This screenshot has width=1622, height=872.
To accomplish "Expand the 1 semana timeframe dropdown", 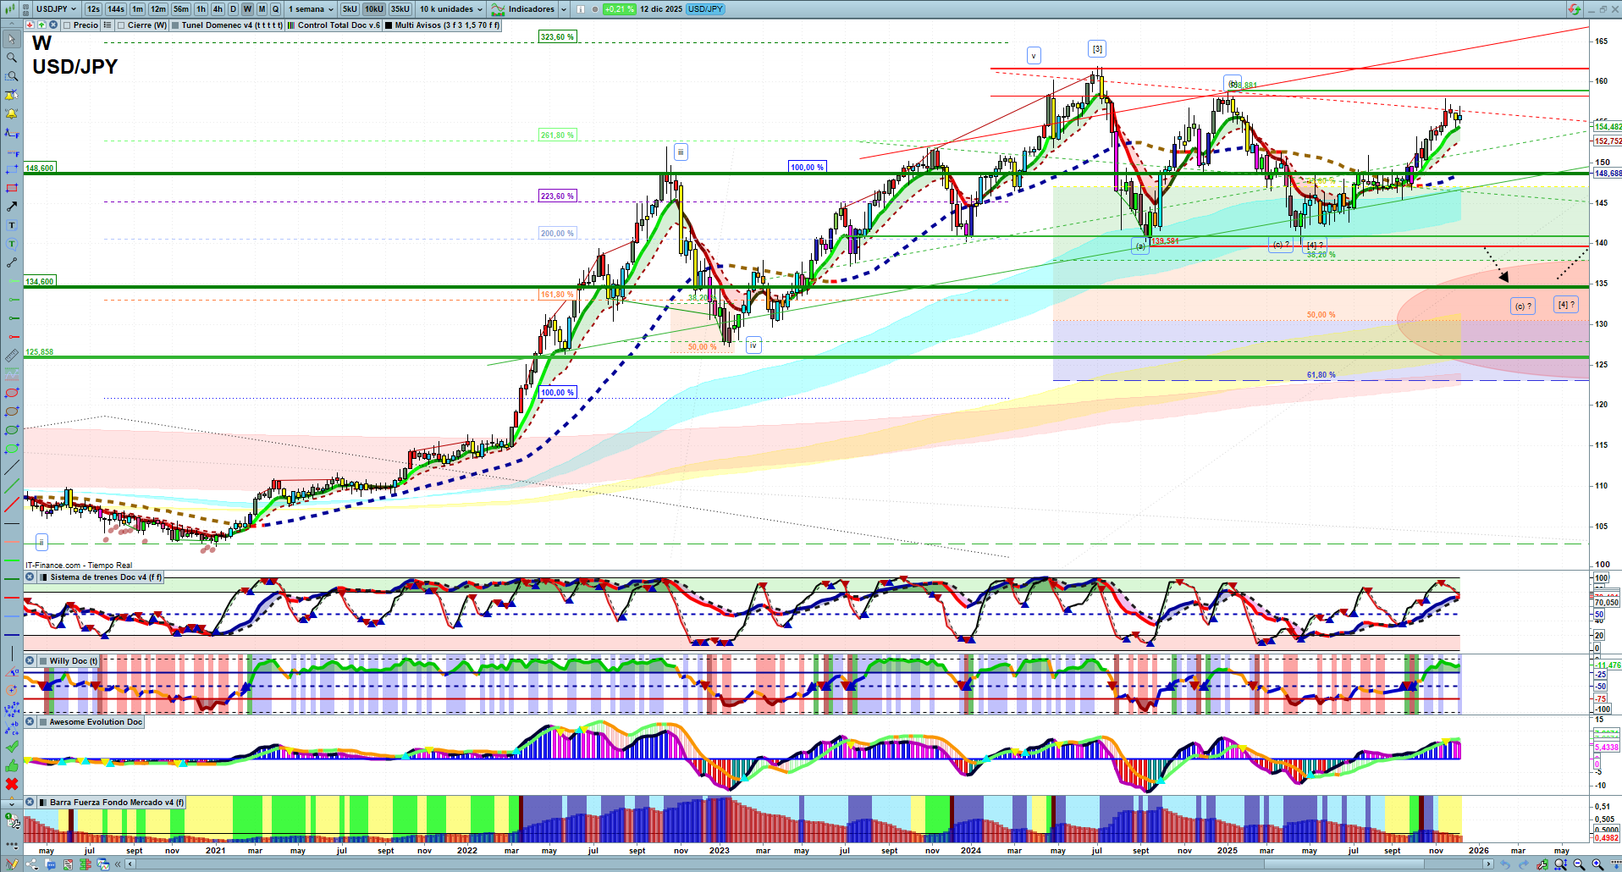I will coord(310,9).
